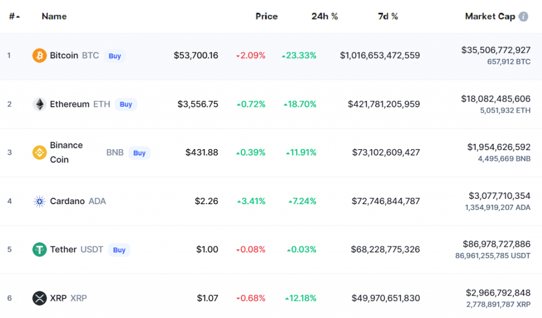The width and height of the screenshot is (542, 318).
Task: Sort by the 7d % column header
Action: (x=388, y=16)
